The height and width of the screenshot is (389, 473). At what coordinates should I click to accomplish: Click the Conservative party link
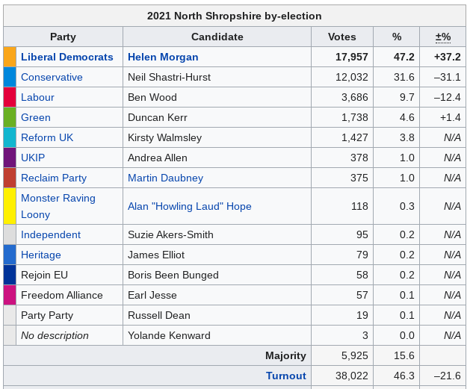tap(52, 77)
